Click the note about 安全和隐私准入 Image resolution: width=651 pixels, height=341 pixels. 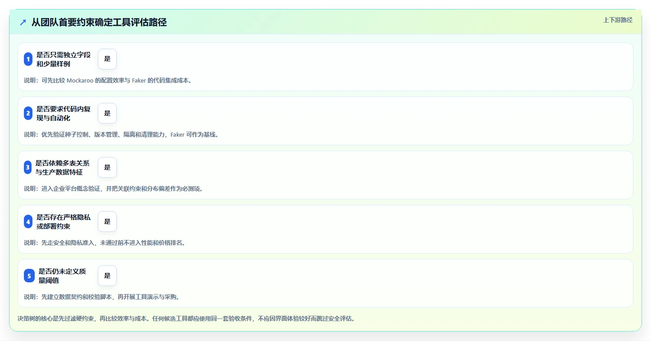tap(106, 243)
